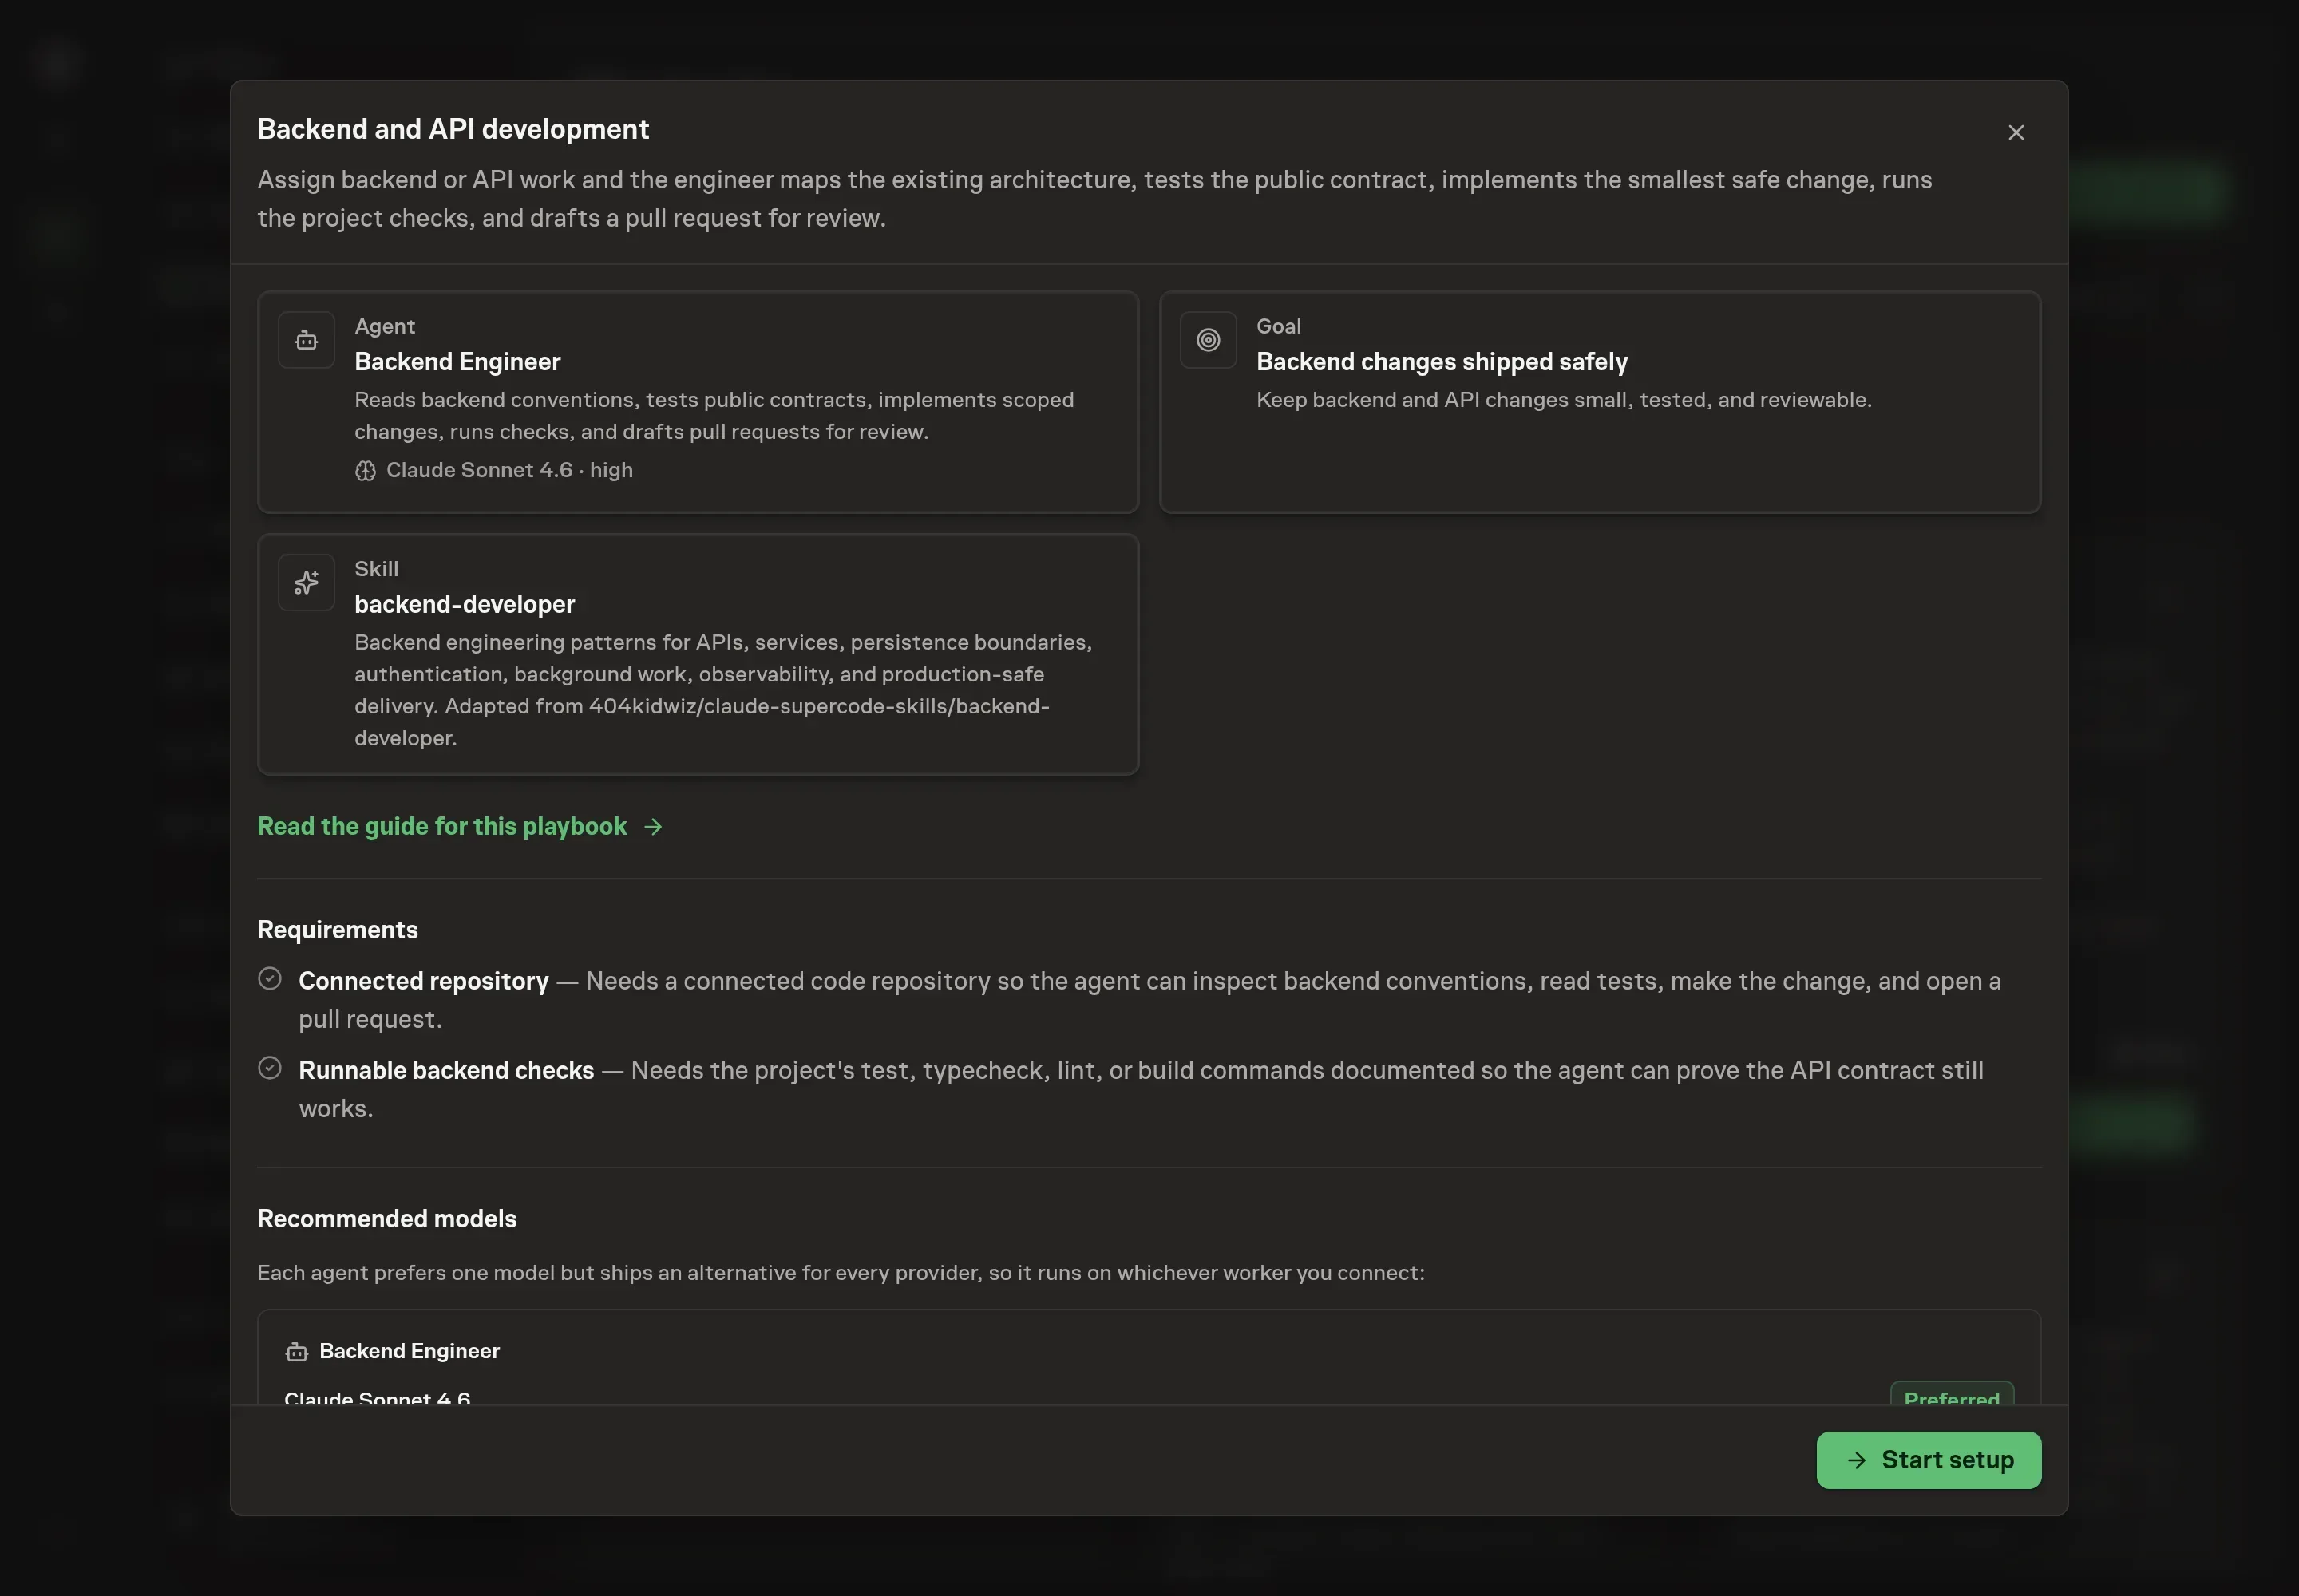Click the robot icon beside Backend Engineer under Recommended models
The height and width of the screenshot is (1596, 2299).
(296, 1352)
